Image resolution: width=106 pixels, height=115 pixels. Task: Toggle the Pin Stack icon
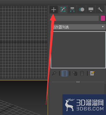54,73
